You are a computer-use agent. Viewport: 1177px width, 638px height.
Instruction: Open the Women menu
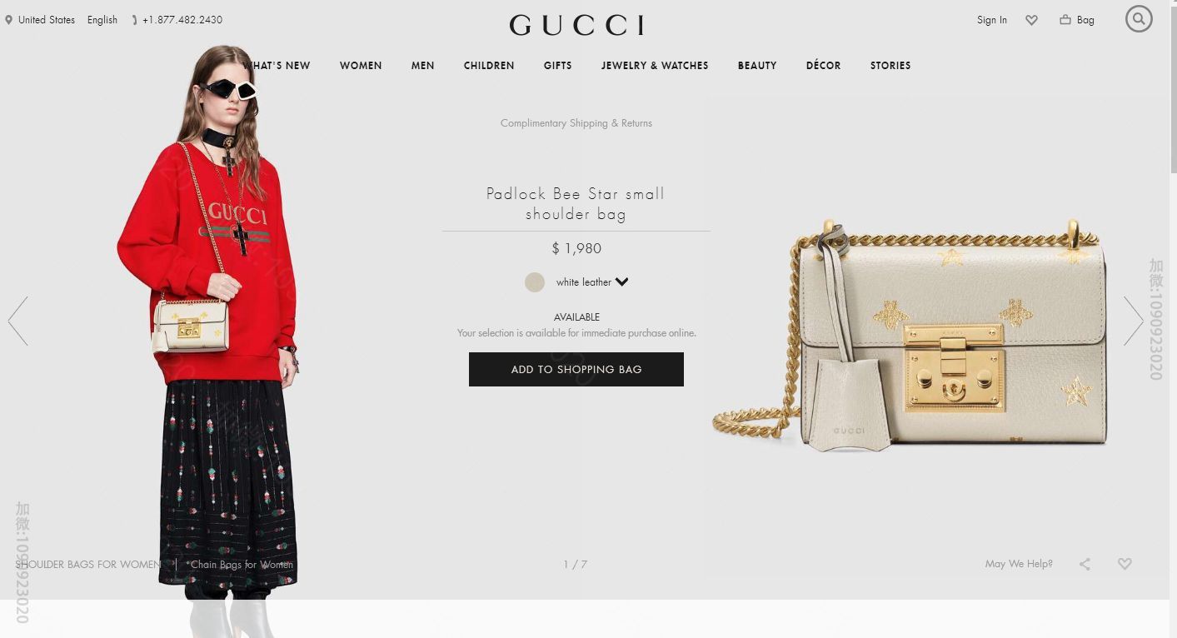pyautogui.click(x=361, y=66)
